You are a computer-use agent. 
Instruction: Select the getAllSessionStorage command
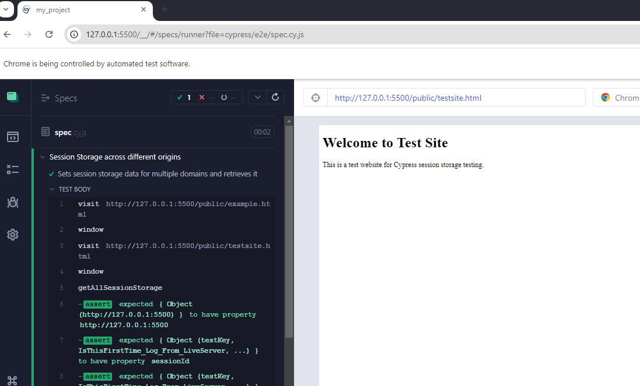coord(161,288)
